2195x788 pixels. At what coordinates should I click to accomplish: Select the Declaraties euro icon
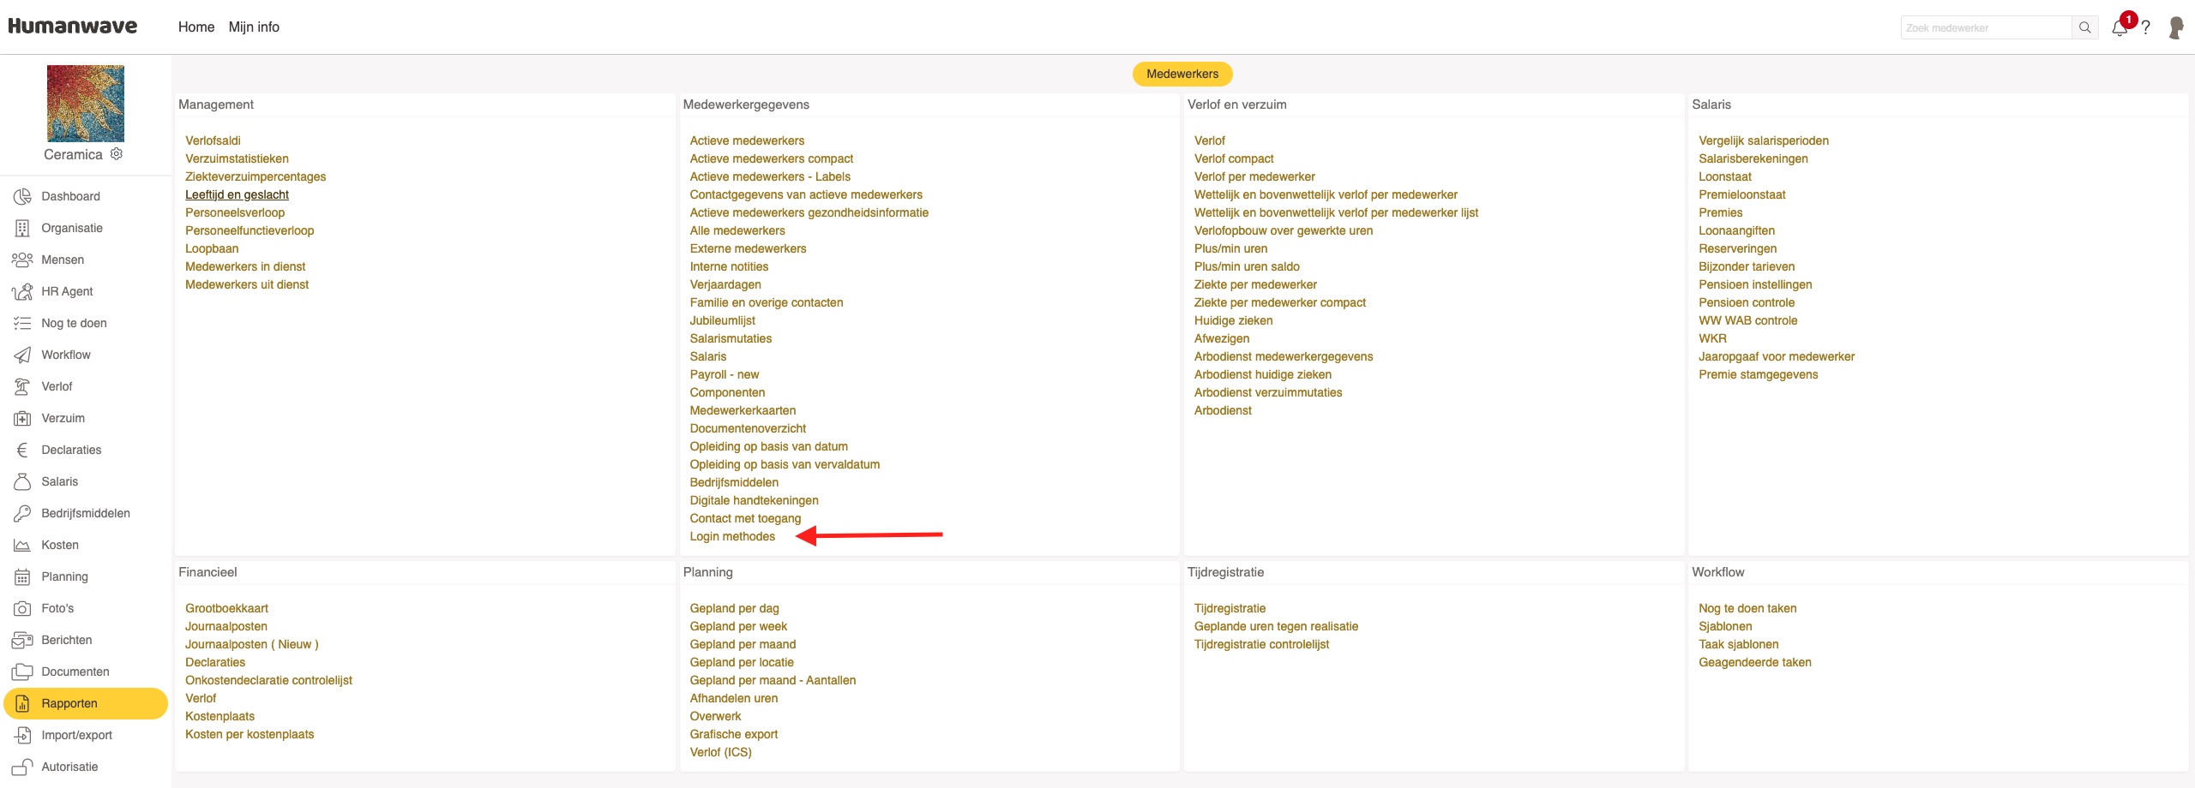coord(23,450)
